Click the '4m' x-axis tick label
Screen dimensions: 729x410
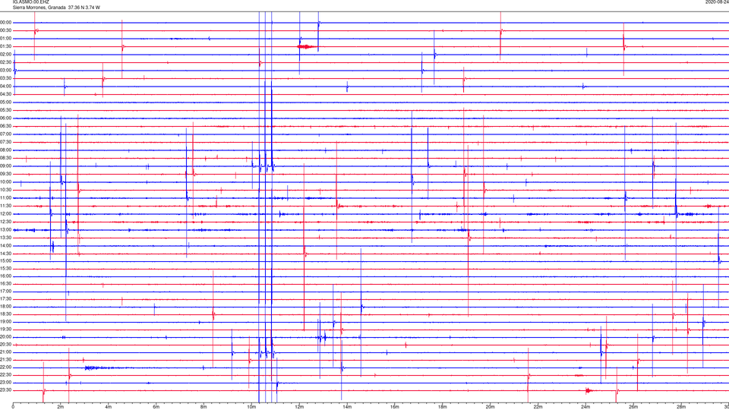point(109,407)
